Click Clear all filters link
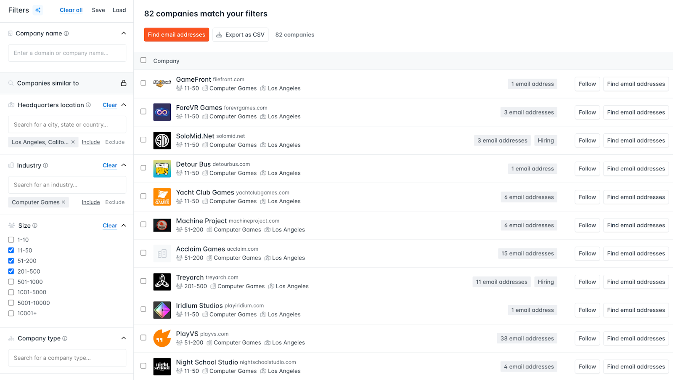 pos(71,10)
